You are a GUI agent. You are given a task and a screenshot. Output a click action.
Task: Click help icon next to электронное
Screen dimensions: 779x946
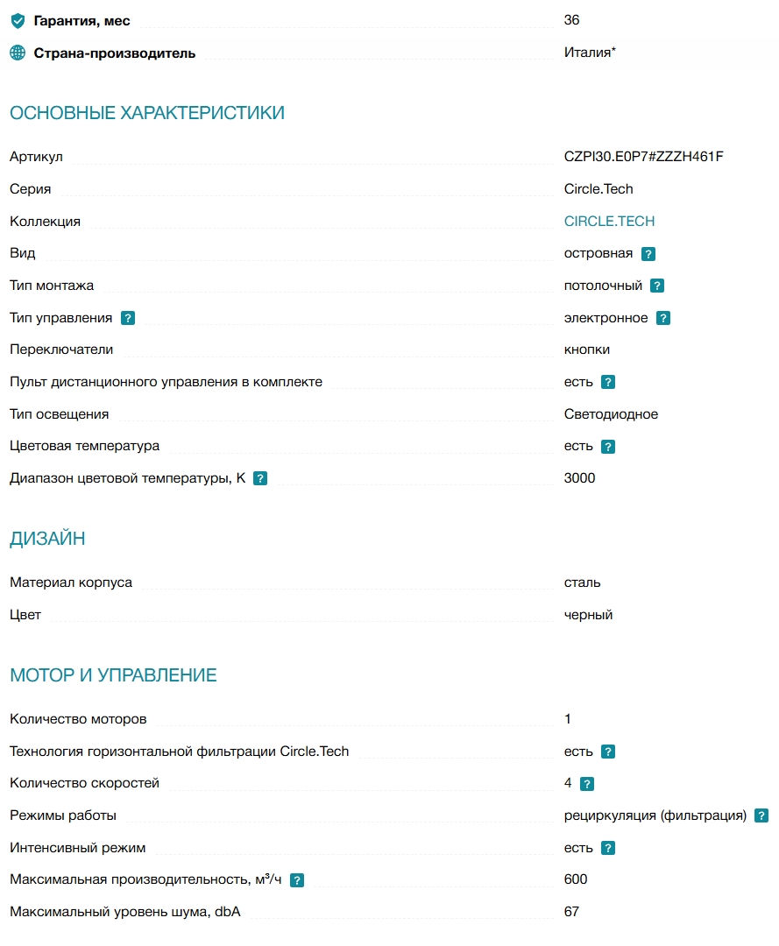[663, 318]
